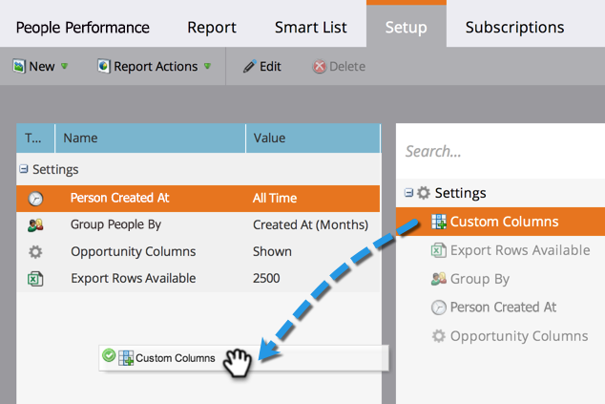
Task: Click the Delete button in toolbar
Action: pyautogui.click(x=339, y=67)
